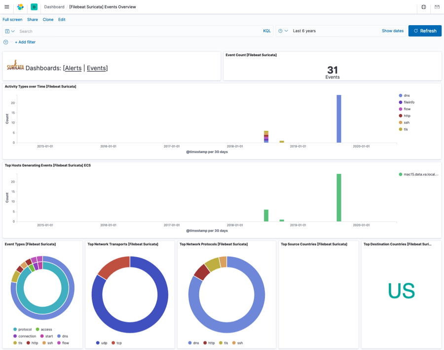
Task: Click Activity Types over Time panel title
Action: [x=40, y=86]
